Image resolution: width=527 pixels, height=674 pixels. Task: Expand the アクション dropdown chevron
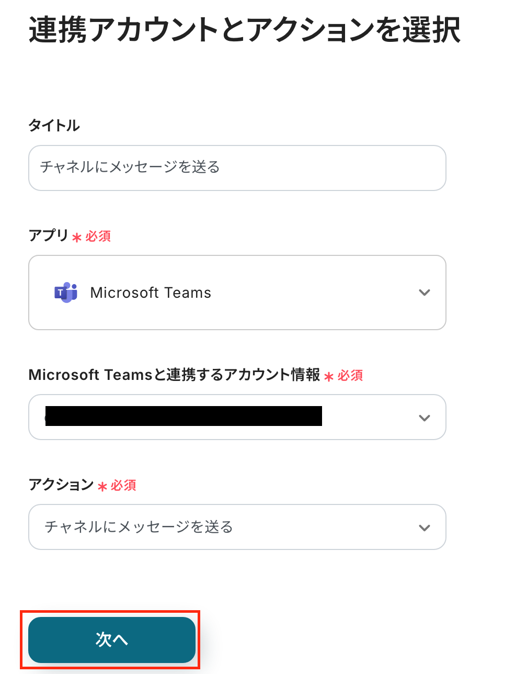(425, 527)
